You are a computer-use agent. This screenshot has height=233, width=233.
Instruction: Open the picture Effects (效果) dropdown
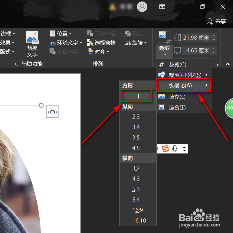(7, 43)
